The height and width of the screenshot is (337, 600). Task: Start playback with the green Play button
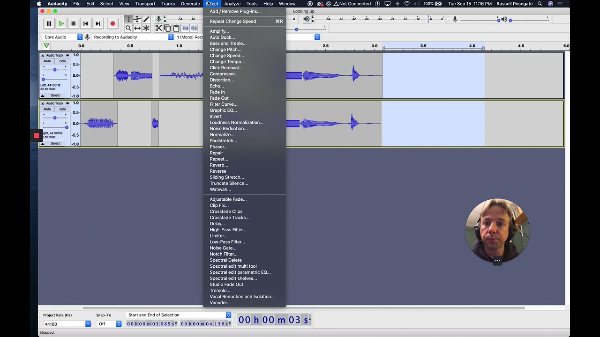[x=61, y=23]
